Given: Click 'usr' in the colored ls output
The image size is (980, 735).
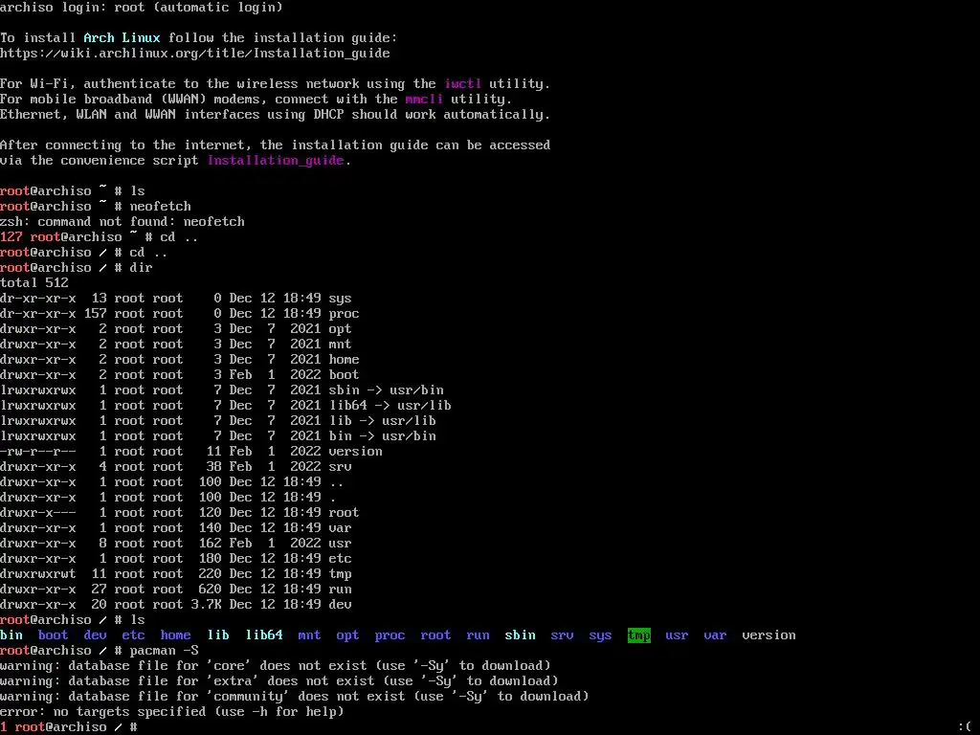Looking at the screenshot, I should (x=677, y=635).
